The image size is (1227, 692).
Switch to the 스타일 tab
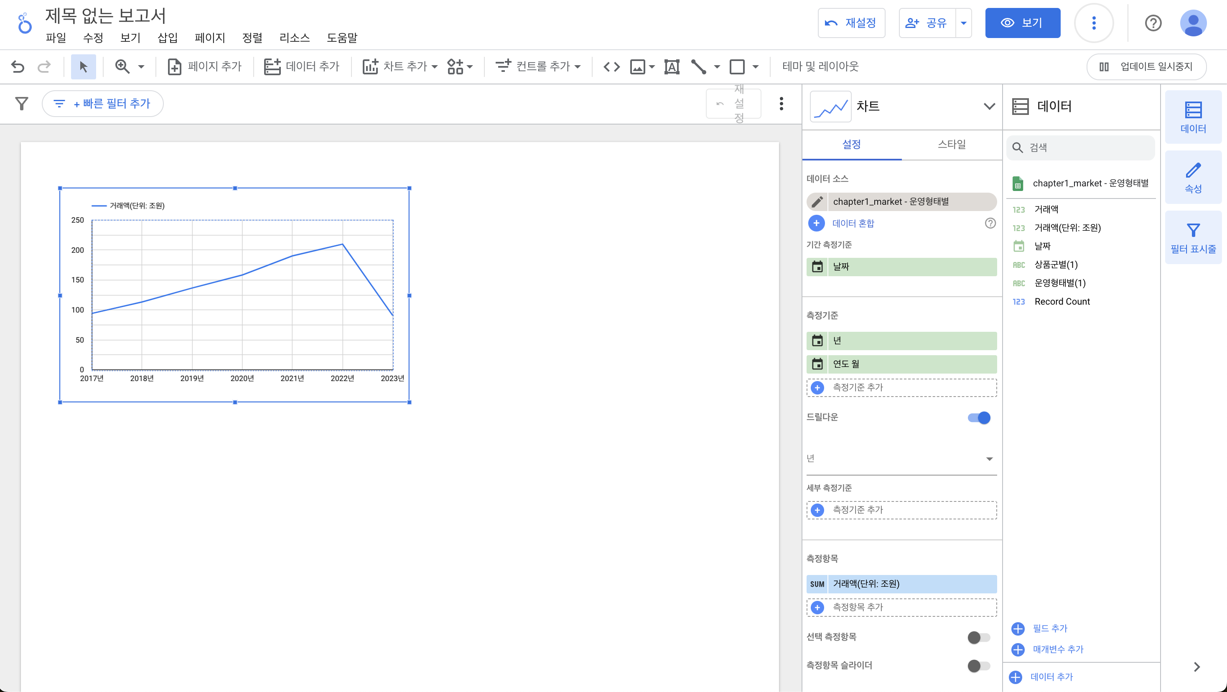click(951, 144)
